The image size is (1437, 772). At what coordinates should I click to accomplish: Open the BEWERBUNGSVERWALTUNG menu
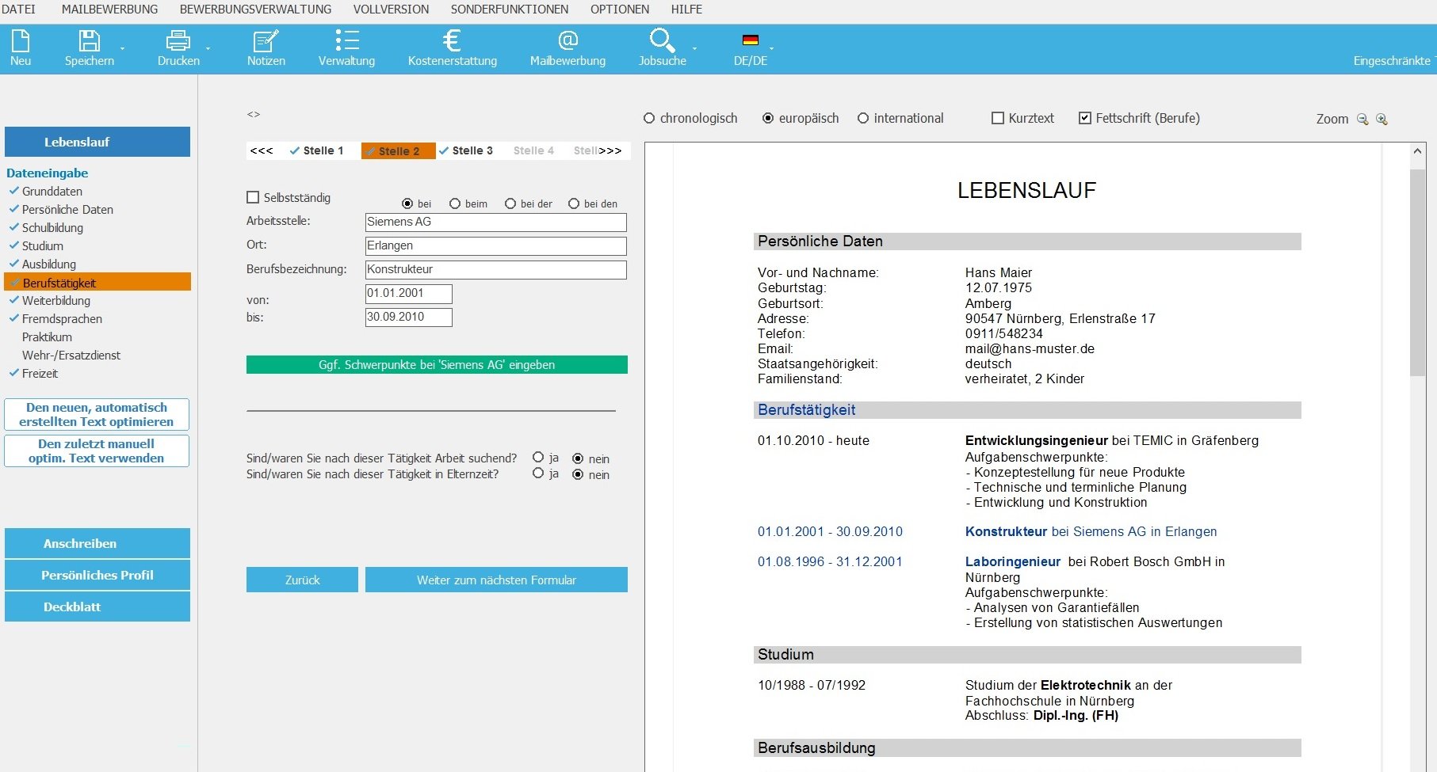click(x=255, y=10)
